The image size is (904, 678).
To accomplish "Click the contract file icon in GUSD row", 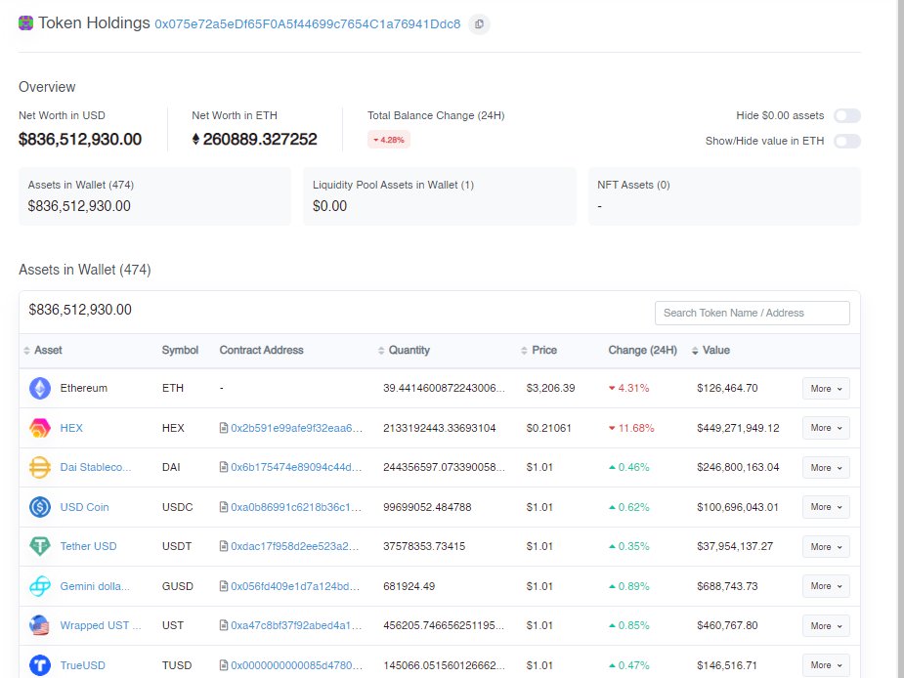I will [224, 586].
